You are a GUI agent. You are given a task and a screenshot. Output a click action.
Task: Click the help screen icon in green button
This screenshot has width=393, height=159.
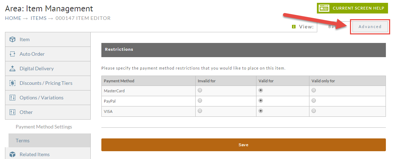325,8
